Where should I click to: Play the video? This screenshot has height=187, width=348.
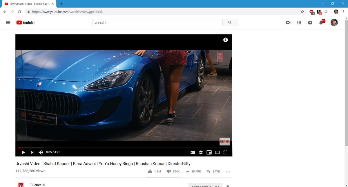[x=23, y=152]
